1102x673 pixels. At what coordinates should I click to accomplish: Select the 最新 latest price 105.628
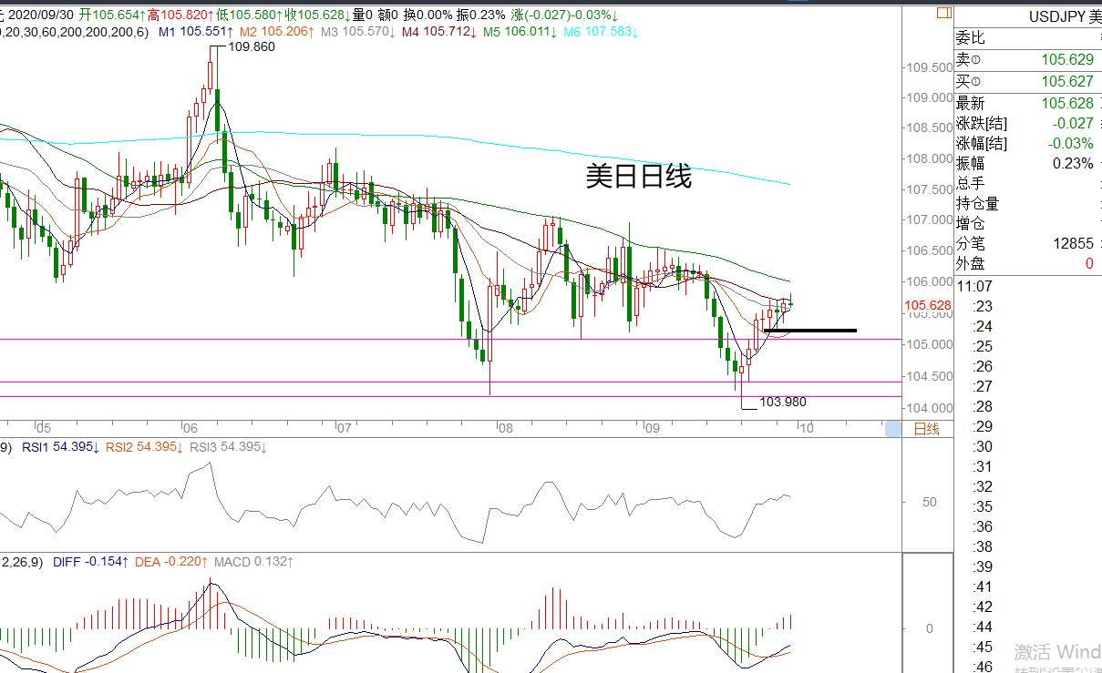pos(1067,104)
